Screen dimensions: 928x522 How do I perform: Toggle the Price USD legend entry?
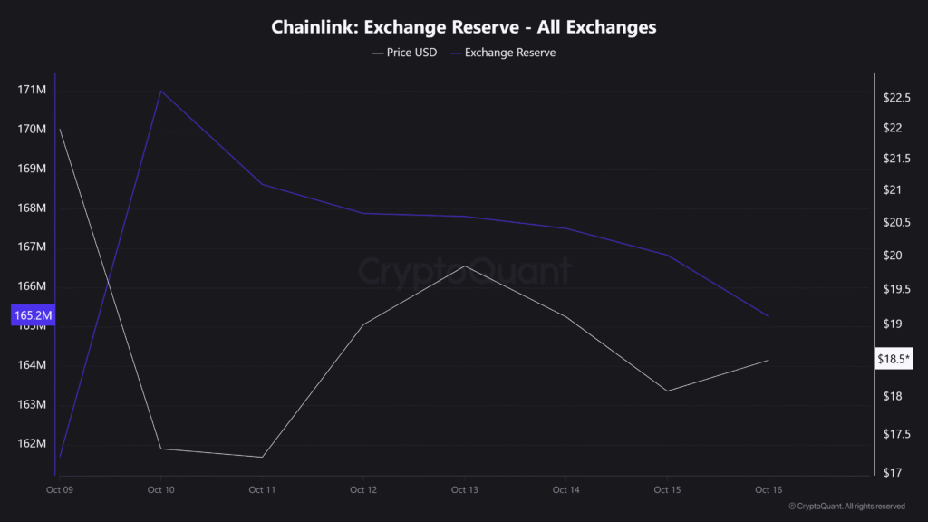coord(411,53)
